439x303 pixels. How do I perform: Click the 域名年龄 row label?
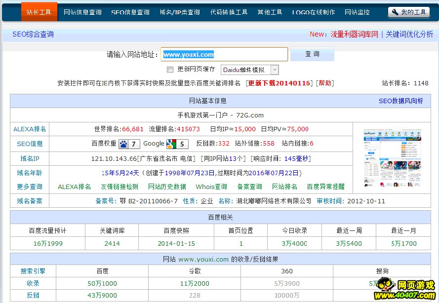30,173
